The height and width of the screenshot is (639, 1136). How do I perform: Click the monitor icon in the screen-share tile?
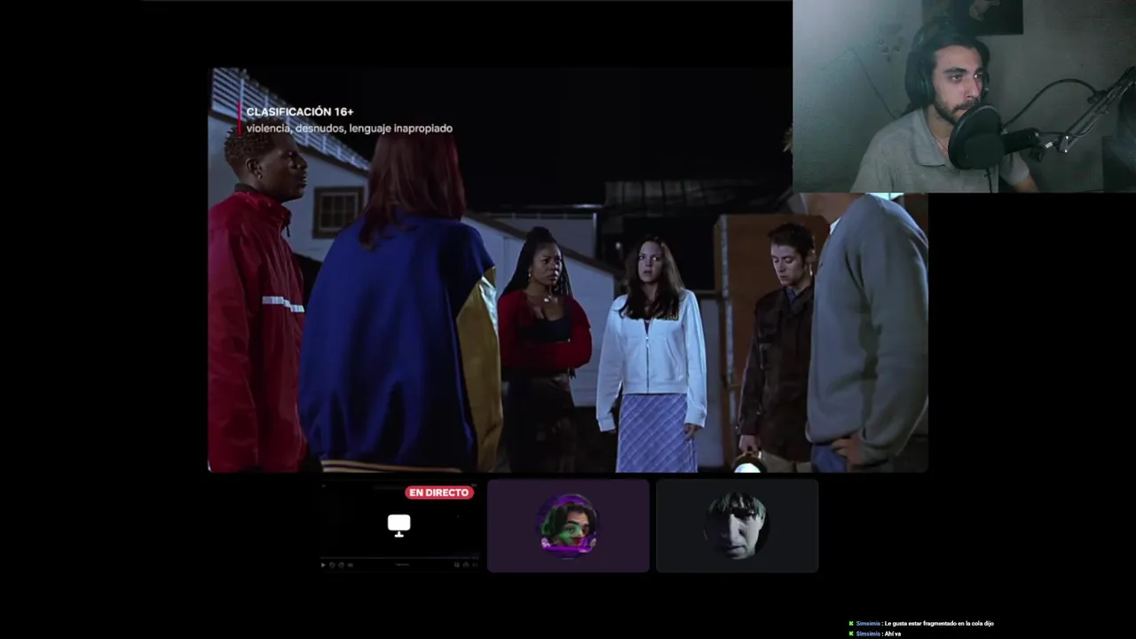(399, 525)
